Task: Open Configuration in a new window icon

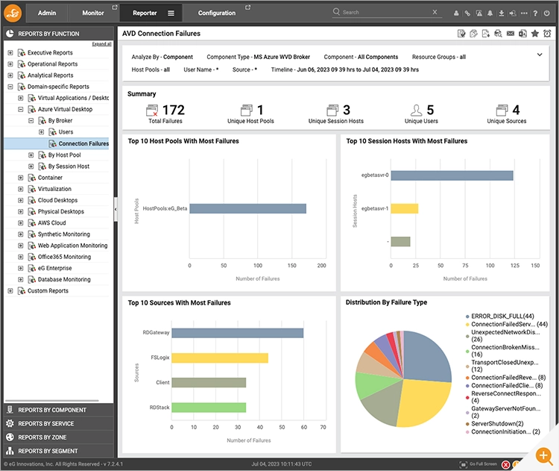Action: (247, 7)
